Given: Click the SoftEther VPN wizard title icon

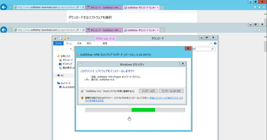Looking at the screenshot, I should coord(77,55).
